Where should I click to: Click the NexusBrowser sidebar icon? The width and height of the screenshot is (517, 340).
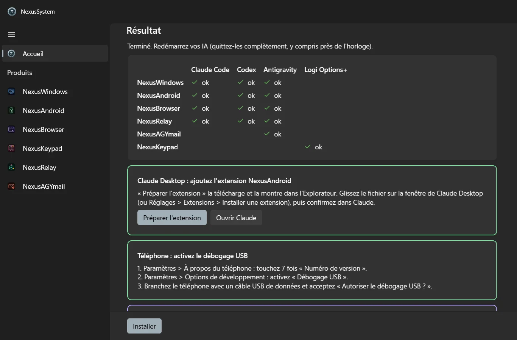coord(11,129)
